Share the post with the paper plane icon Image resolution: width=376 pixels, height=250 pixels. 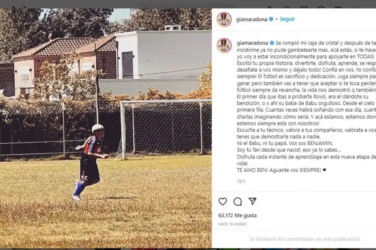coord(252,201)
